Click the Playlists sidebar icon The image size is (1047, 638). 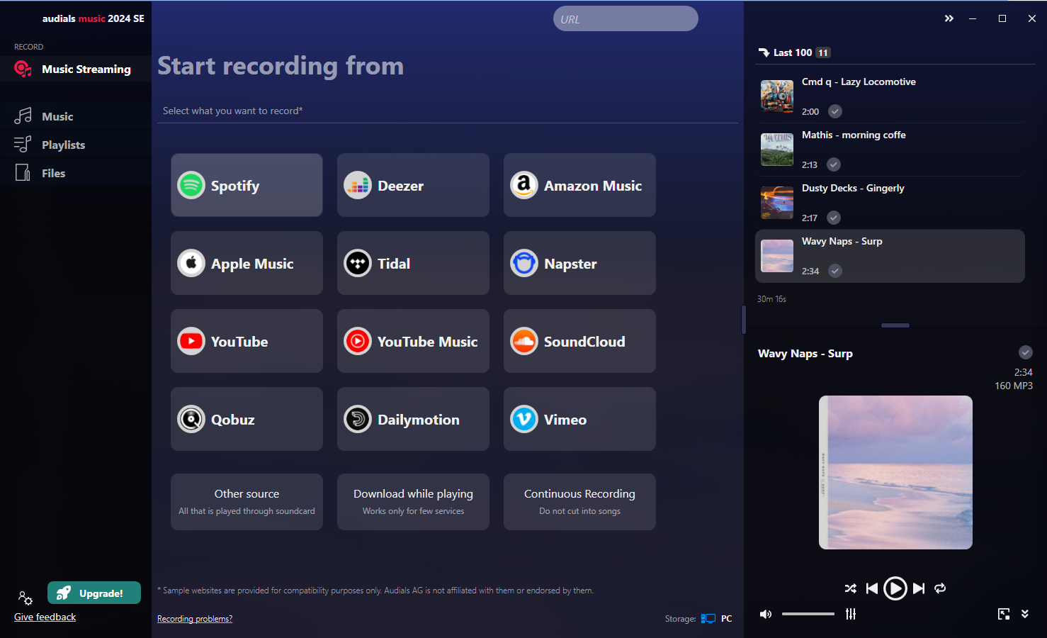click(23, 145)
